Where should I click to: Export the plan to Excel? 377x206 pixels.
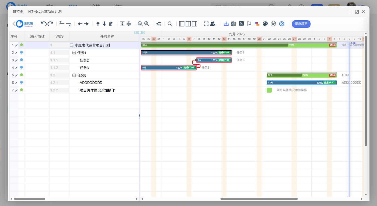coord(233,24)
